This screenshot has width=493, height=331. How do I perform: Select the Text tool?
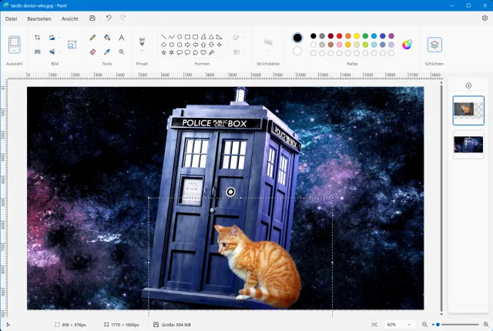(122, 38)
